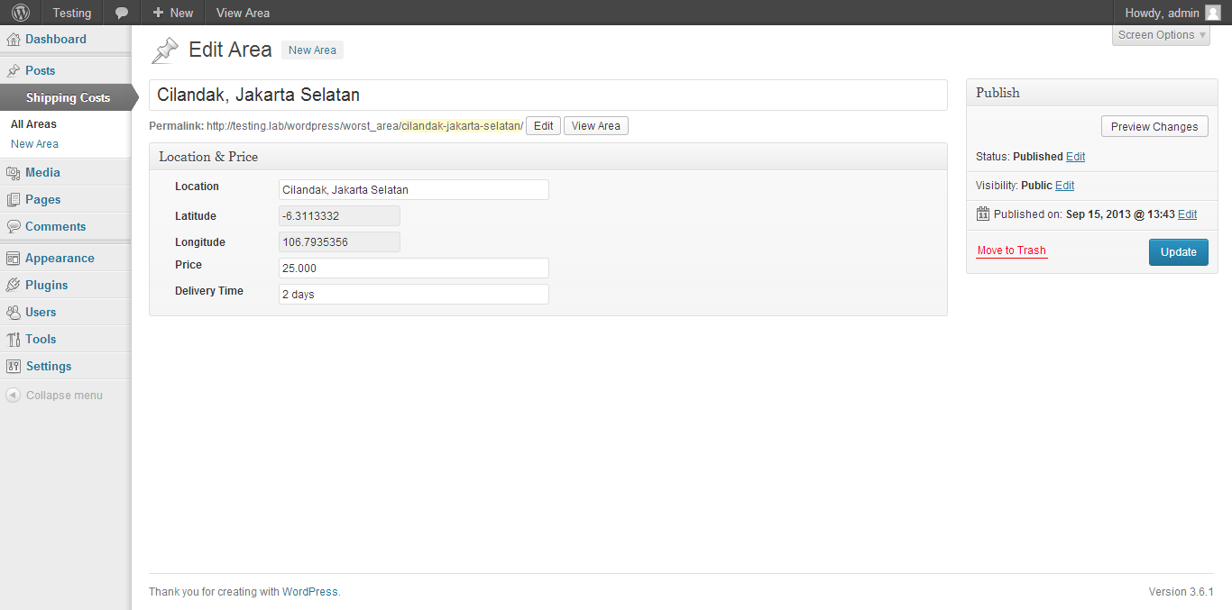
Task: Open the Appearance menu item
Action: (66, 258)
